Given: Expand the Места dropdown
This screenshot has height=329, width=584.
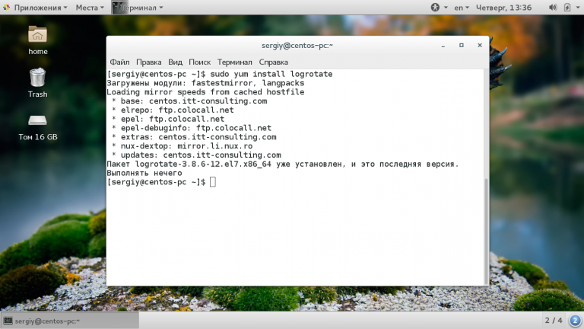Looking at the screenshot, I should (x=90, y=8).
